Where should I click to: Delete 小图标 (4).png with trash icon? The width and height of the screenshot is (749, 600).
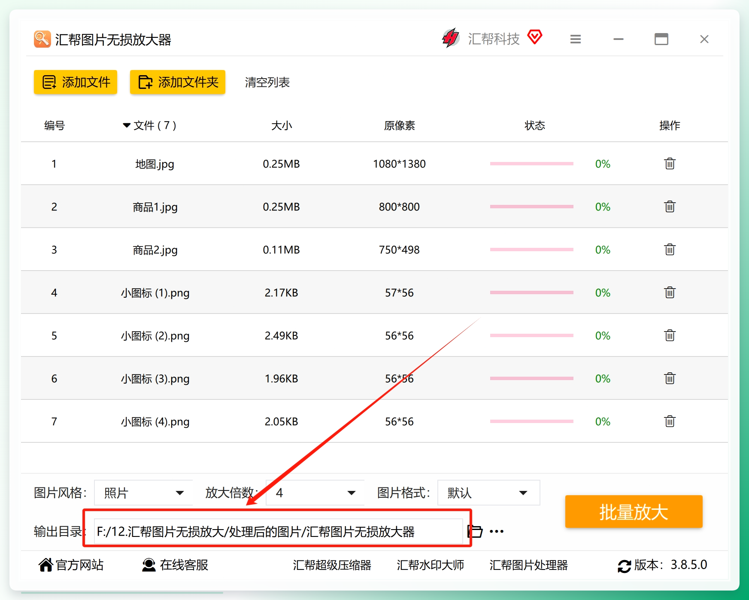pyautogui.click(x=670, y=421)
